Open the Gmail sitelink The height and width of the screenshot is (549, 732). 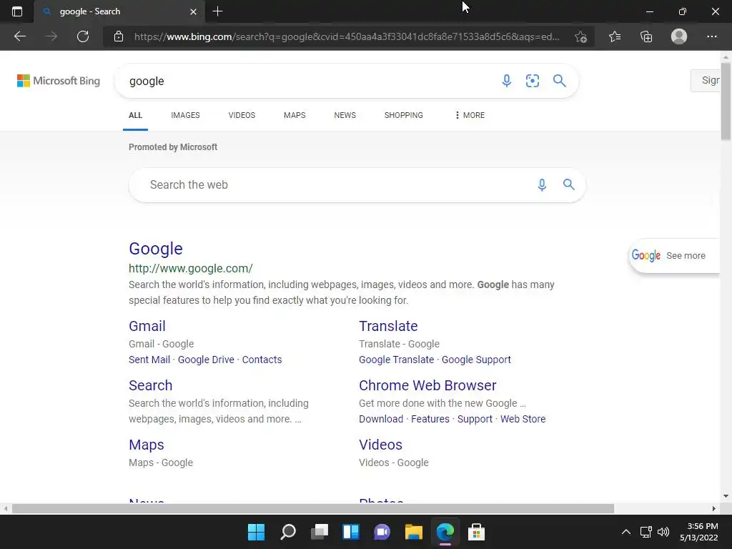[x=147, y=326]
